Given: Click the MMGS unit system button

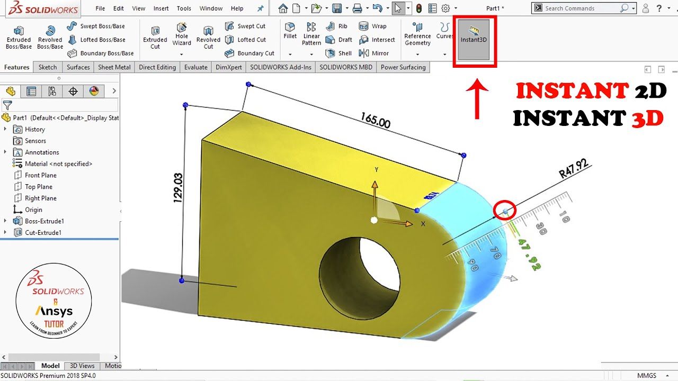Looking at the screenshot, I should (646, 375).
